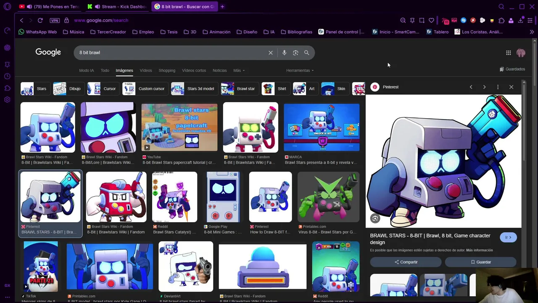The width and height of the screenshot is (538, 303).
Task: Open the Tesis bookmarks folder
Action: (x=169, y=32)
